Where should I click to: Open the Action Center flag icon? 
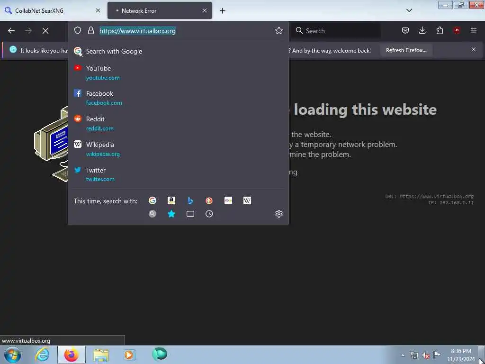coord(437,355)
